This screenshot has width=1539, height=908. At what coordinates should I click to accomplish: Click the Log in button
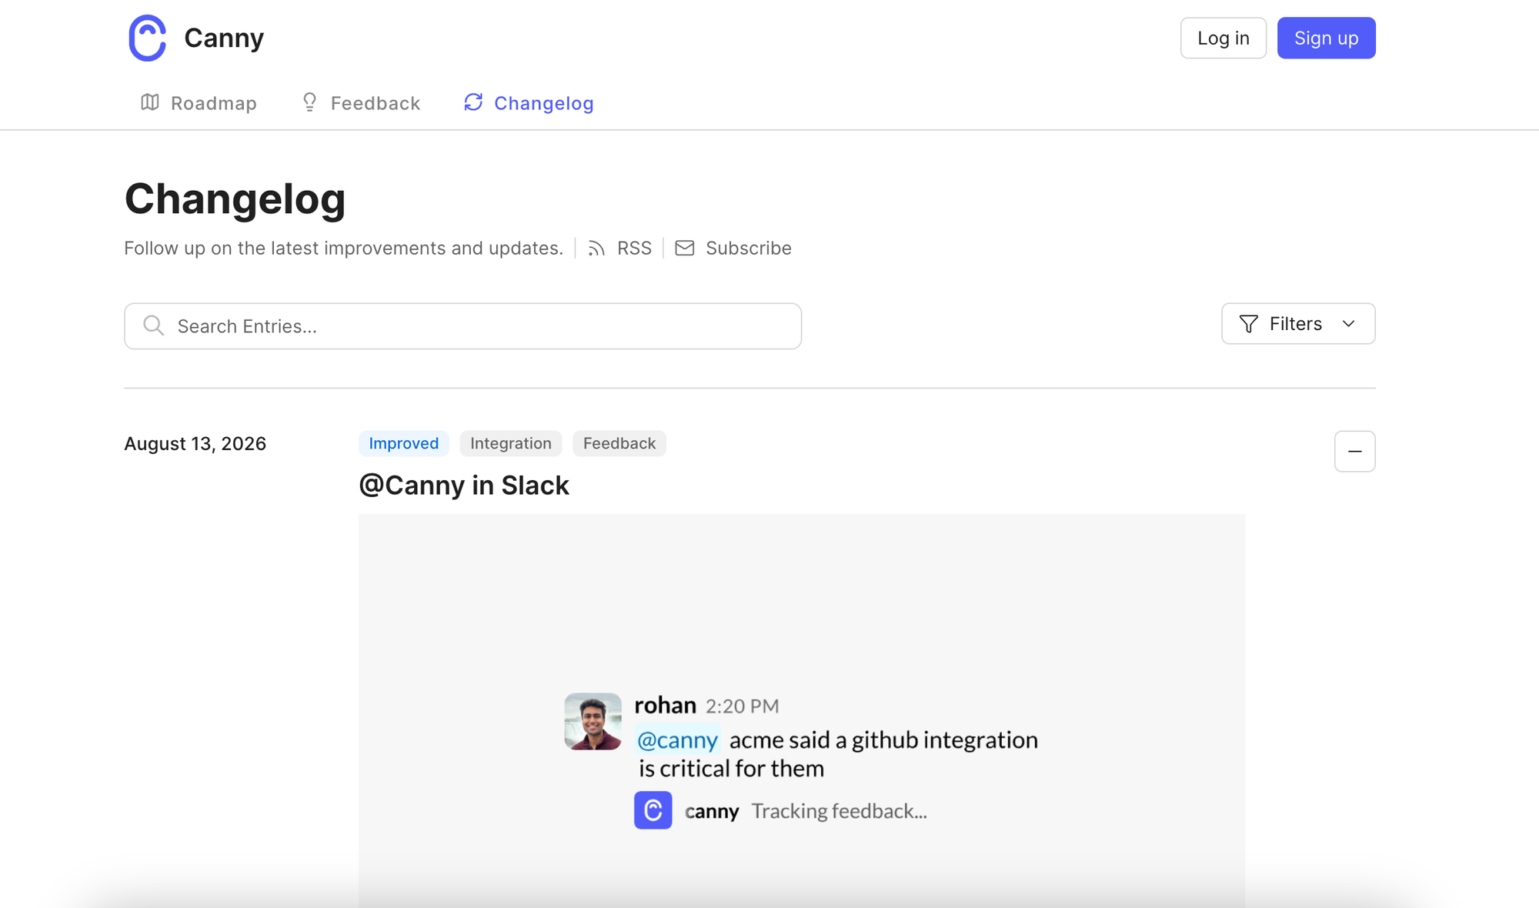pos(1224,38)
